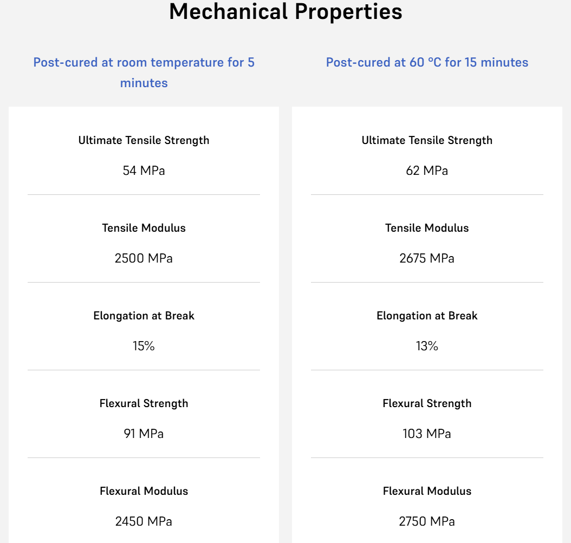This screenshot has width=571, height=543.
Task: Select the 60 °C post-cure heading
Action: (427, 62)
